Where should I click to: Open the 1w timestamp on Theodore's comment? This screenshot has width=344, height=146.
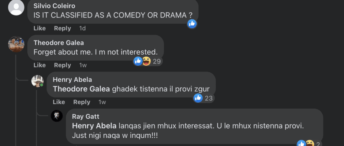83,65
